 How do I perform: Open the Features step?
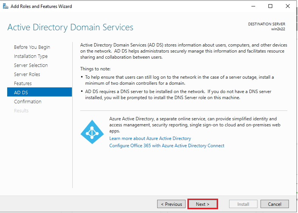(x=23, y=84)
